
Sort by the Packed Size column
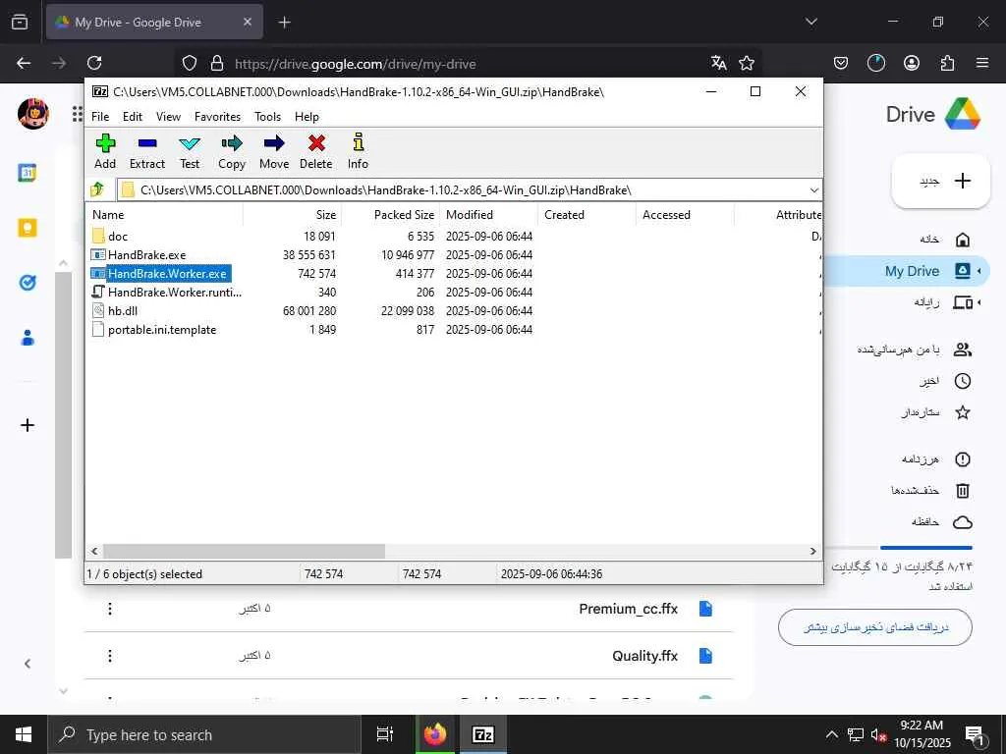click(x=390, y=215)
